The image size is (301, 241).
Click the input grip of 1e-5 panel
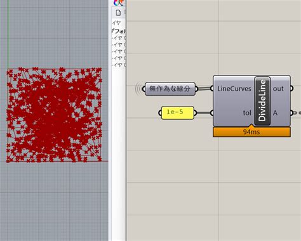pos(160,113)
